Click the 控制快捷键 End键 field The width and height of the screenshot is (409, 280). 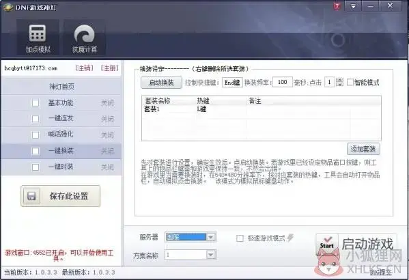tap(232, 83)
